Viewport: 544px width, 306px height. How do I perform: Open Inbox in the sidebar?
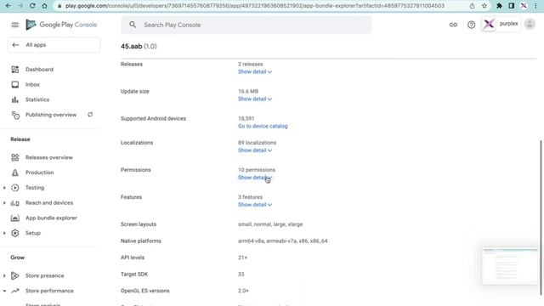[32, 85]
